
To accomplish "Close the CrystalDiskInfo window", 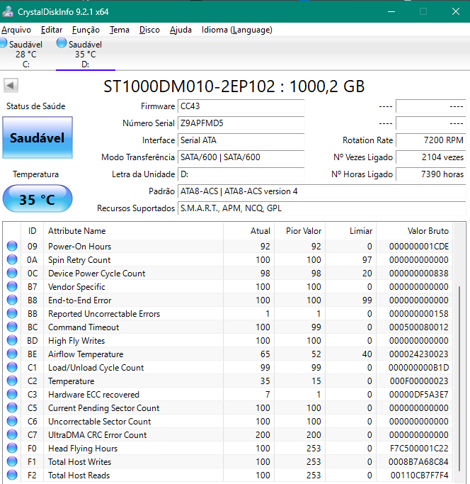I will [x=456, y=12].
